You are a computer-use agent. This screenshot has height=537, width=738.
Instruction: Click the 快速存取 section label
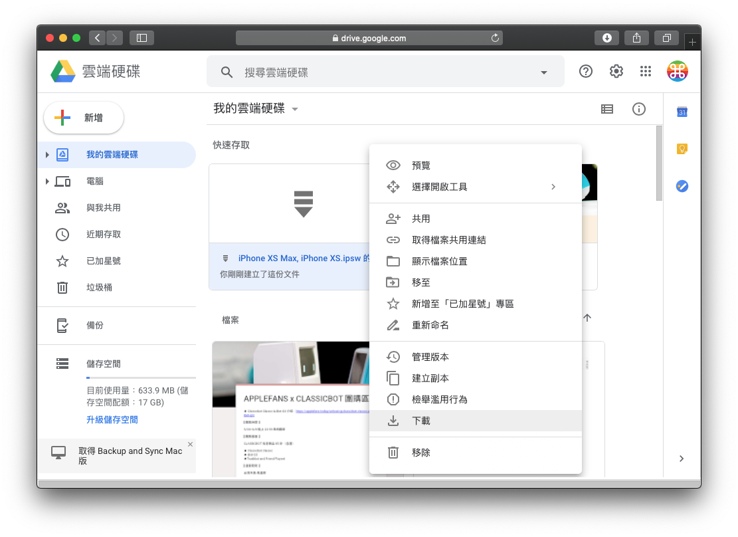tap(231, 145)
